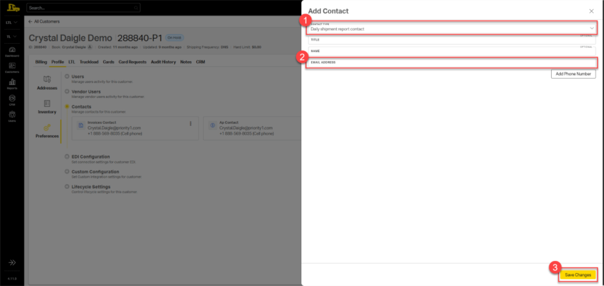Click the Invoices Contact card icon
604x286 pixels.
pyautogui.click(x=81, y=126)
